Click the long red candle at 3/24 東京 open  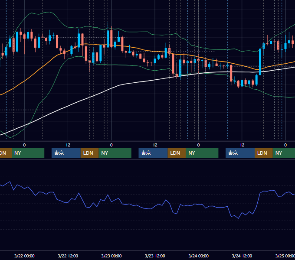tap(231, 73)
